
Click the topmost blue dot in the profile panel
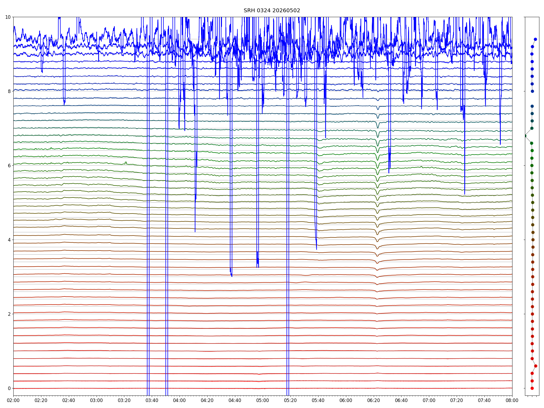pyautogui.click(x=535, y=39)
